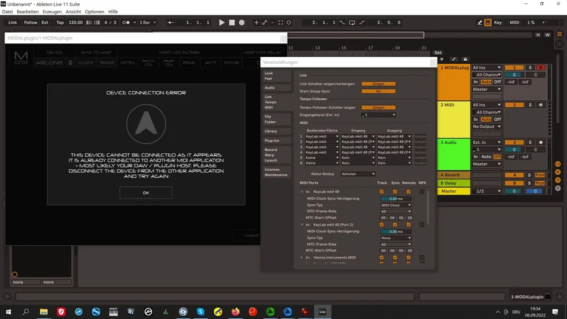Collapse the KeyLab mkII 49 input port
The image size is (567, 319).
(x=302, y=191)
